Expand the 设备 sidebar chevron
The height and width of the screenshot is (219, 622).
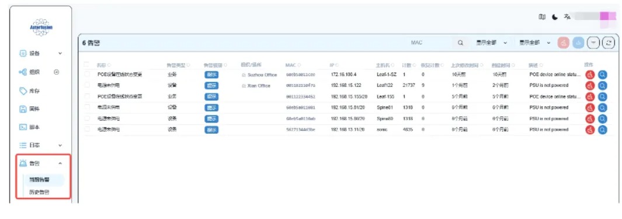click(x=60, y=53)
